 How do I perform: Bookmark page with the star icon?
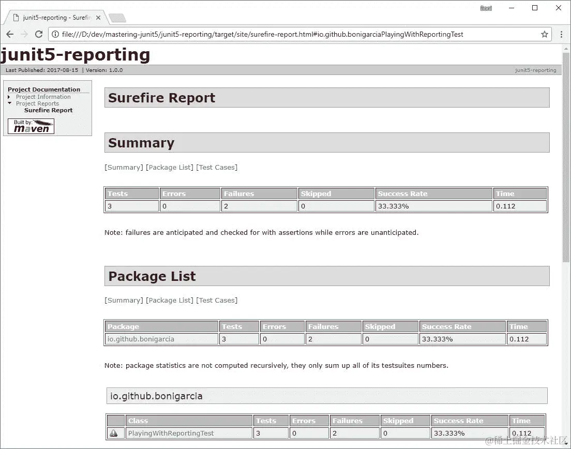[545, 34]
